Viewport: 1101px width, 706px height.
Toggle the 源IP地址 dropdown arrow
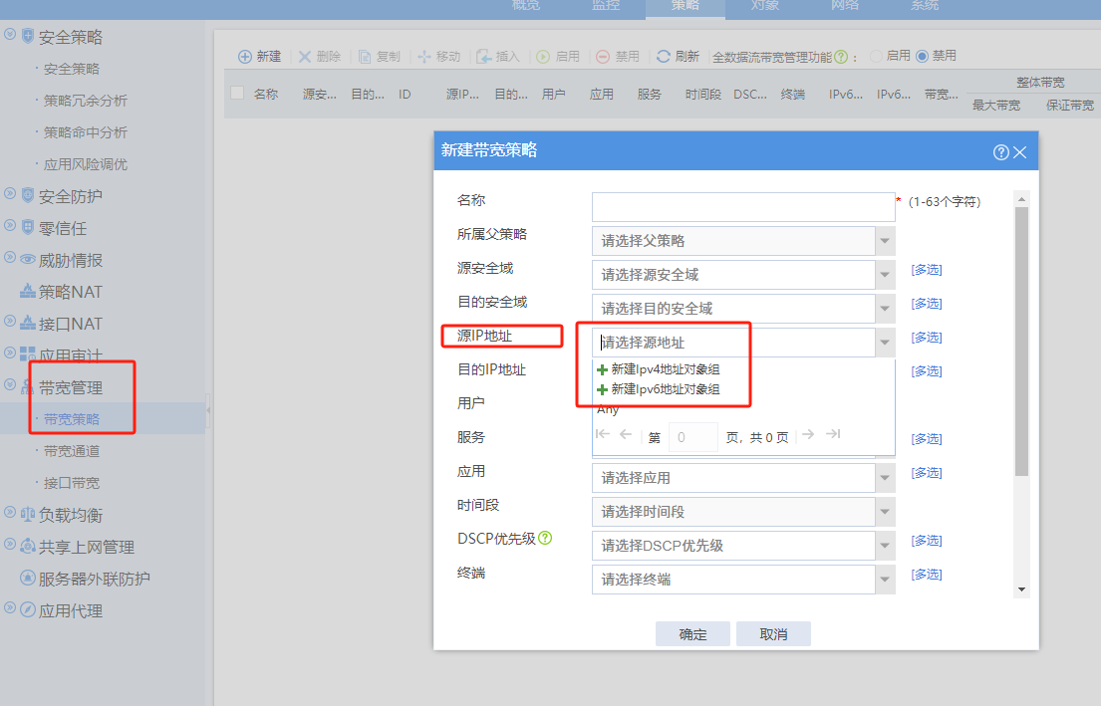click(x=885, y=343)
